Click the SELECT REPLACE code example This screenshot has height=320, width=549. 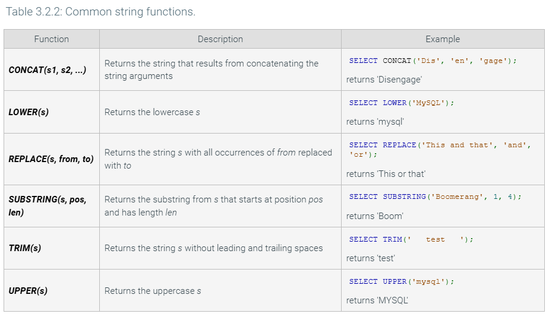click(x=440, y=150)
